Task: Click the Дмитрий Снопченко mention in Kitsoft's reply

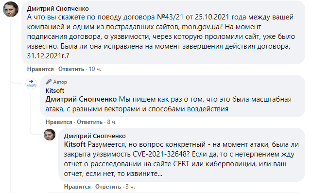Action: 81,99
